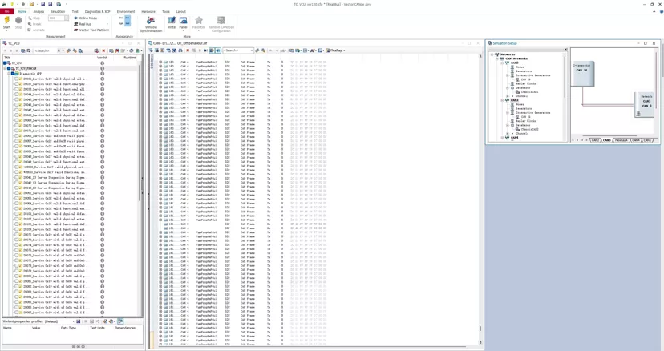The width and height of the screenshot is (664, 351).
Task: Collapse the CAN Networks tree node
Action: [x=497, y=58]
